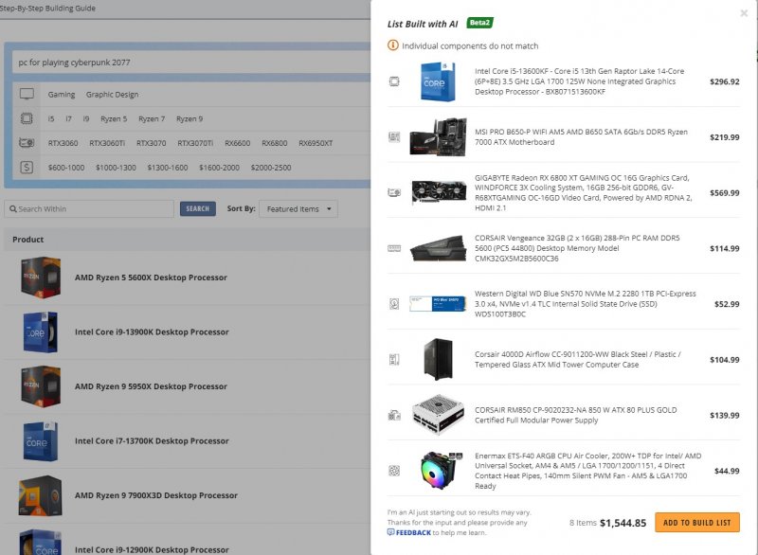
Task: Click the ADD TO BUILD LIST button
Action: click(x=696, y=523)
